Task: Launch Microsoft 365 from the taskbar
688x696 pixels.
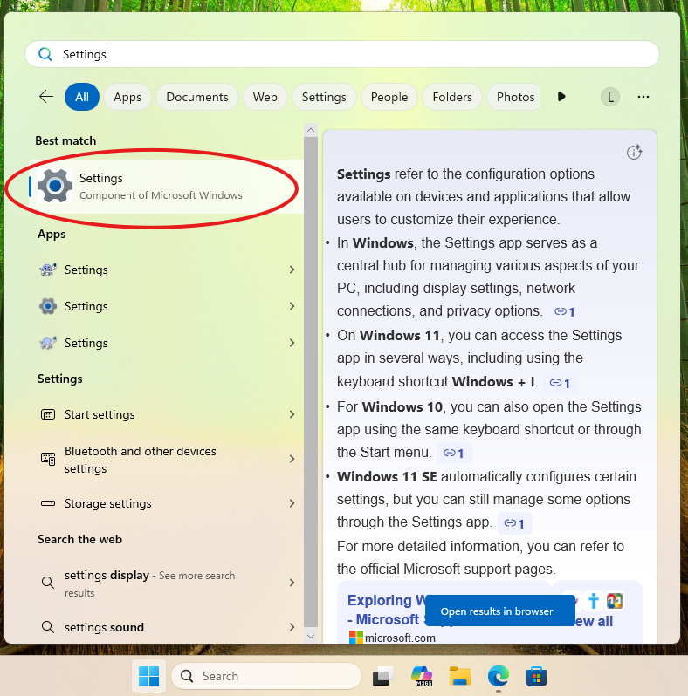Action: click(x=422, y=676)
